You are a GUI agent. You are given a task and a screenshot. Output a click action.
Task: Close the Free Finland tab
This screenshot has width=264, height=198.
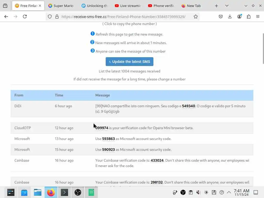[x=40, y=6]
